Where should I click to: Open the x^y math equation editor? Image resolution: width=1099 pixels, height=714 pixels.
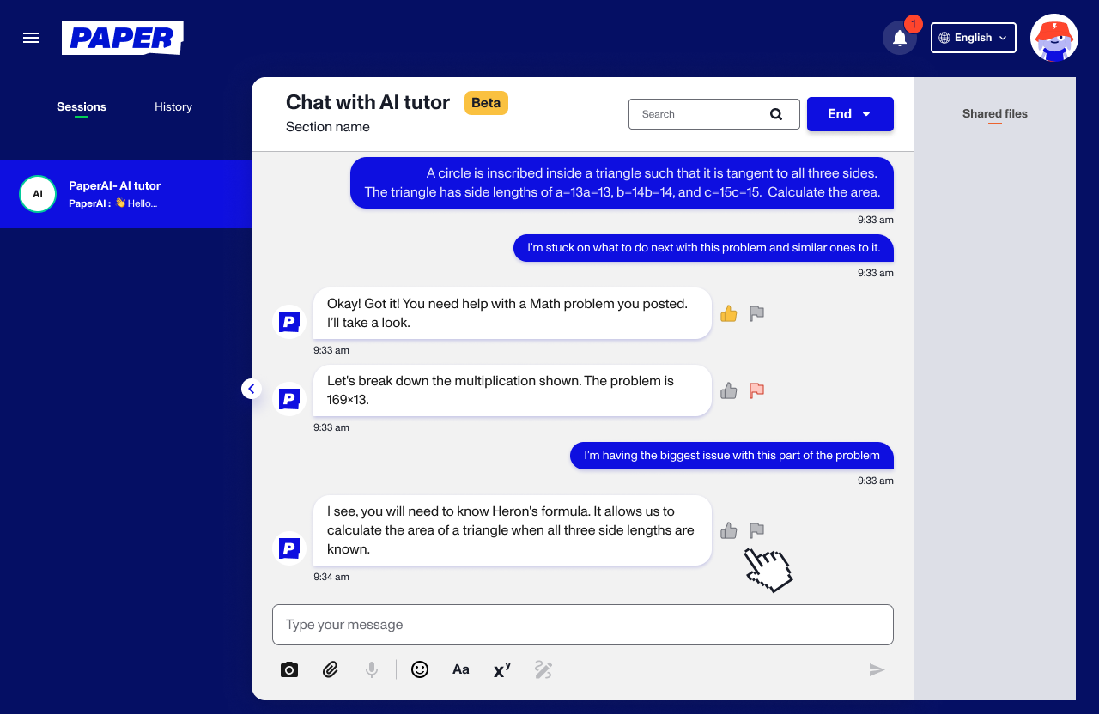502,669
